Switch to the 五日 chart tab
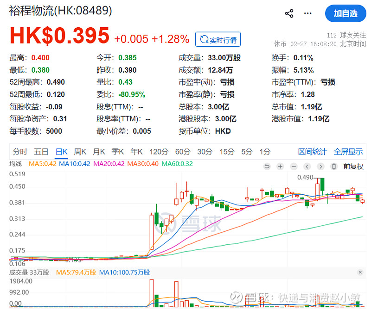This screenshot has width=371, height=309. (41, 152)
